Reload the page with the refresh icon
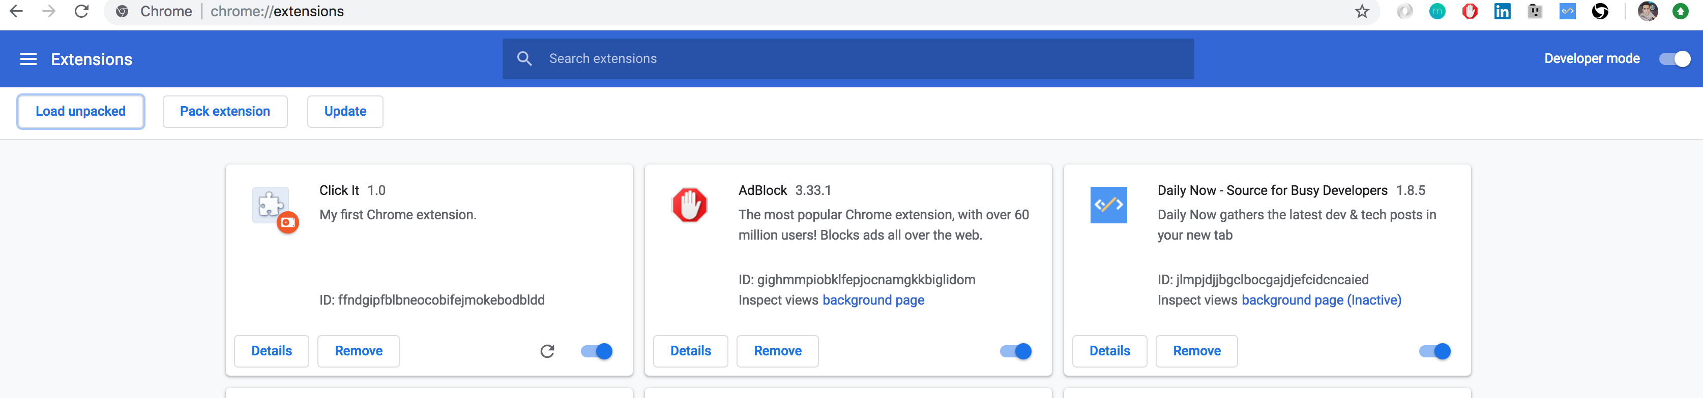Viewport: 1703px width, 398px height. pyautogui.click(x=81, y=11)
